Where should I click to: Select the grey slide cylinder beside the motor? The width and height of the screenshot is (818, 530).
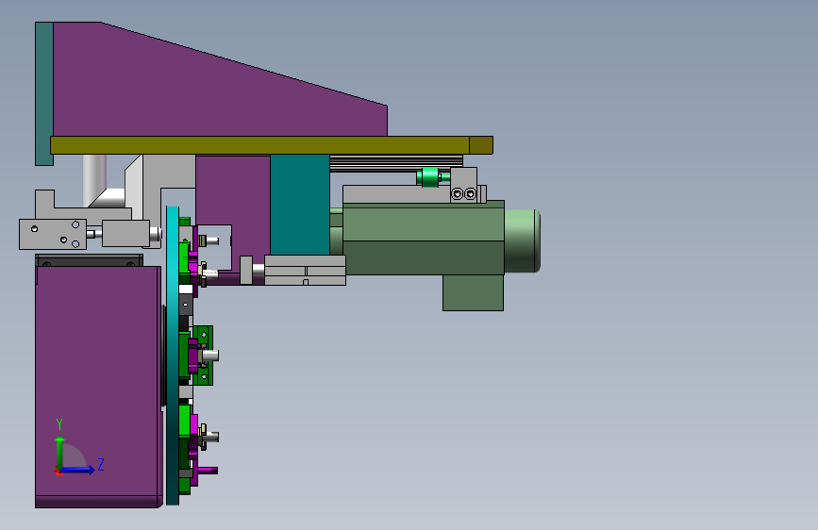305,270
